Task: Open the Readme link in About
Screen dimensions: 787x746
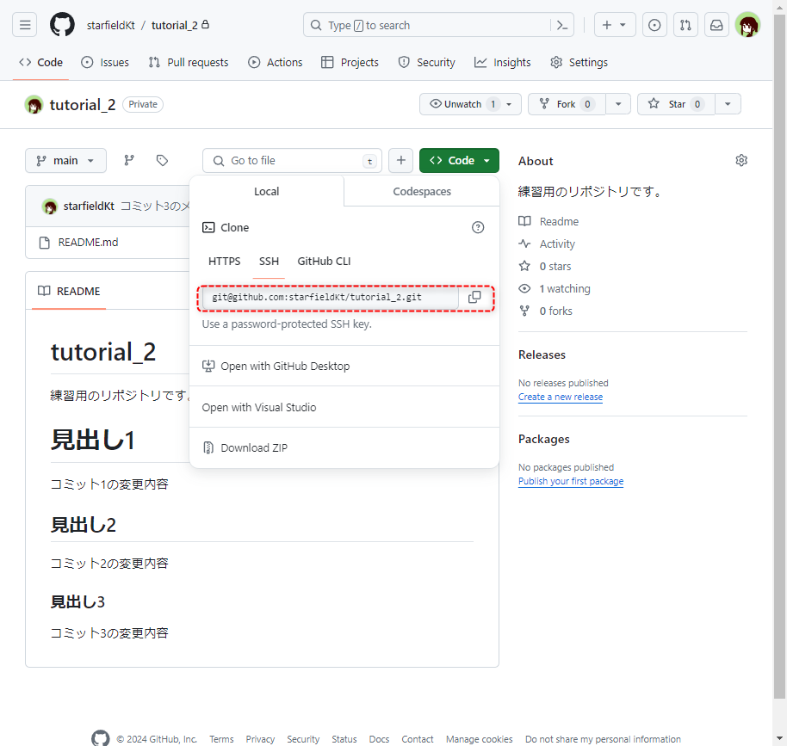Action: click(x=548, y=222)
